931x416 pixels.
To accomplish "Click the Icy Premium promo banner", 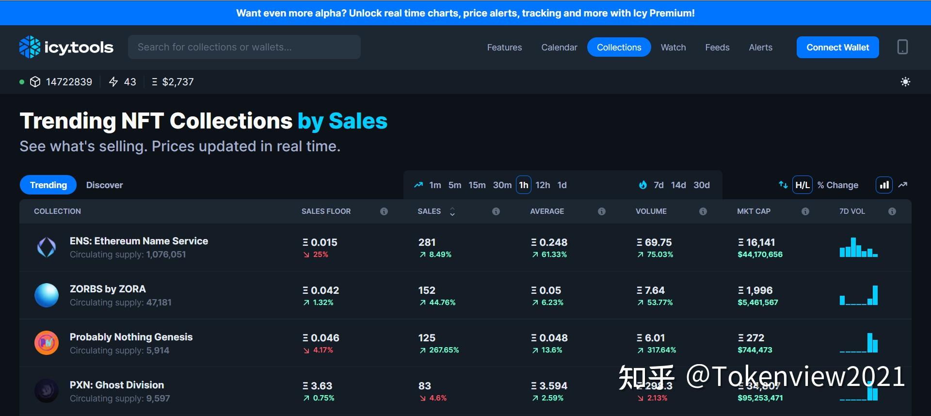I will click(465, 13).
